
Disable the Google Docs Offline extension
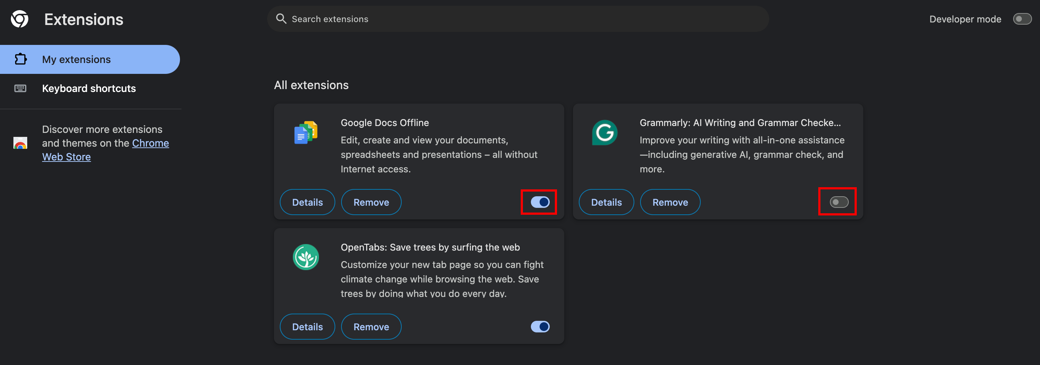[540, 202]
